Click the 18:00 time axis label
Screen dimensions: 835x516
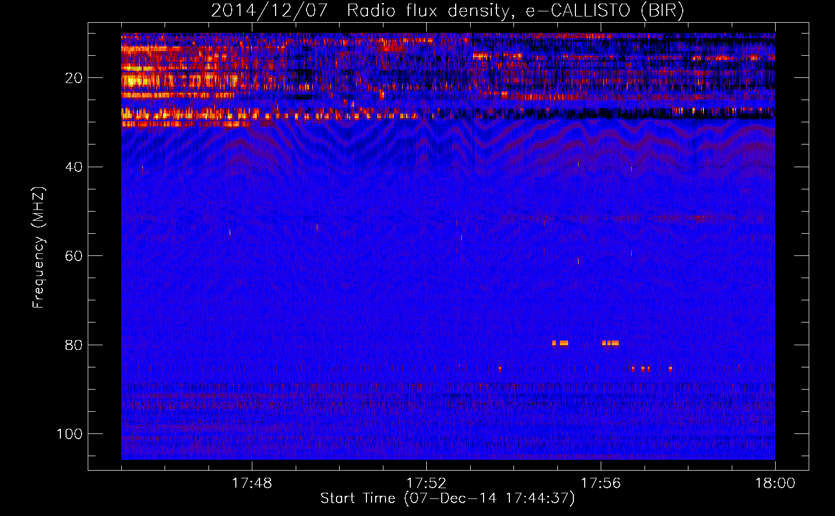tap(775, 483)
